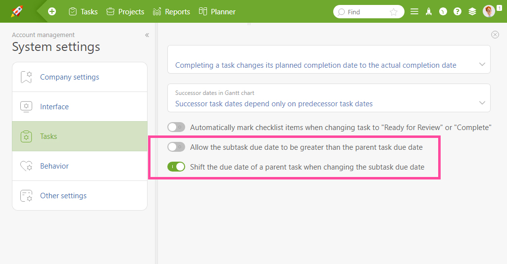Open the hamburger menu icon in header
Viewport: 507px width, 264px height.
(414, 12)
